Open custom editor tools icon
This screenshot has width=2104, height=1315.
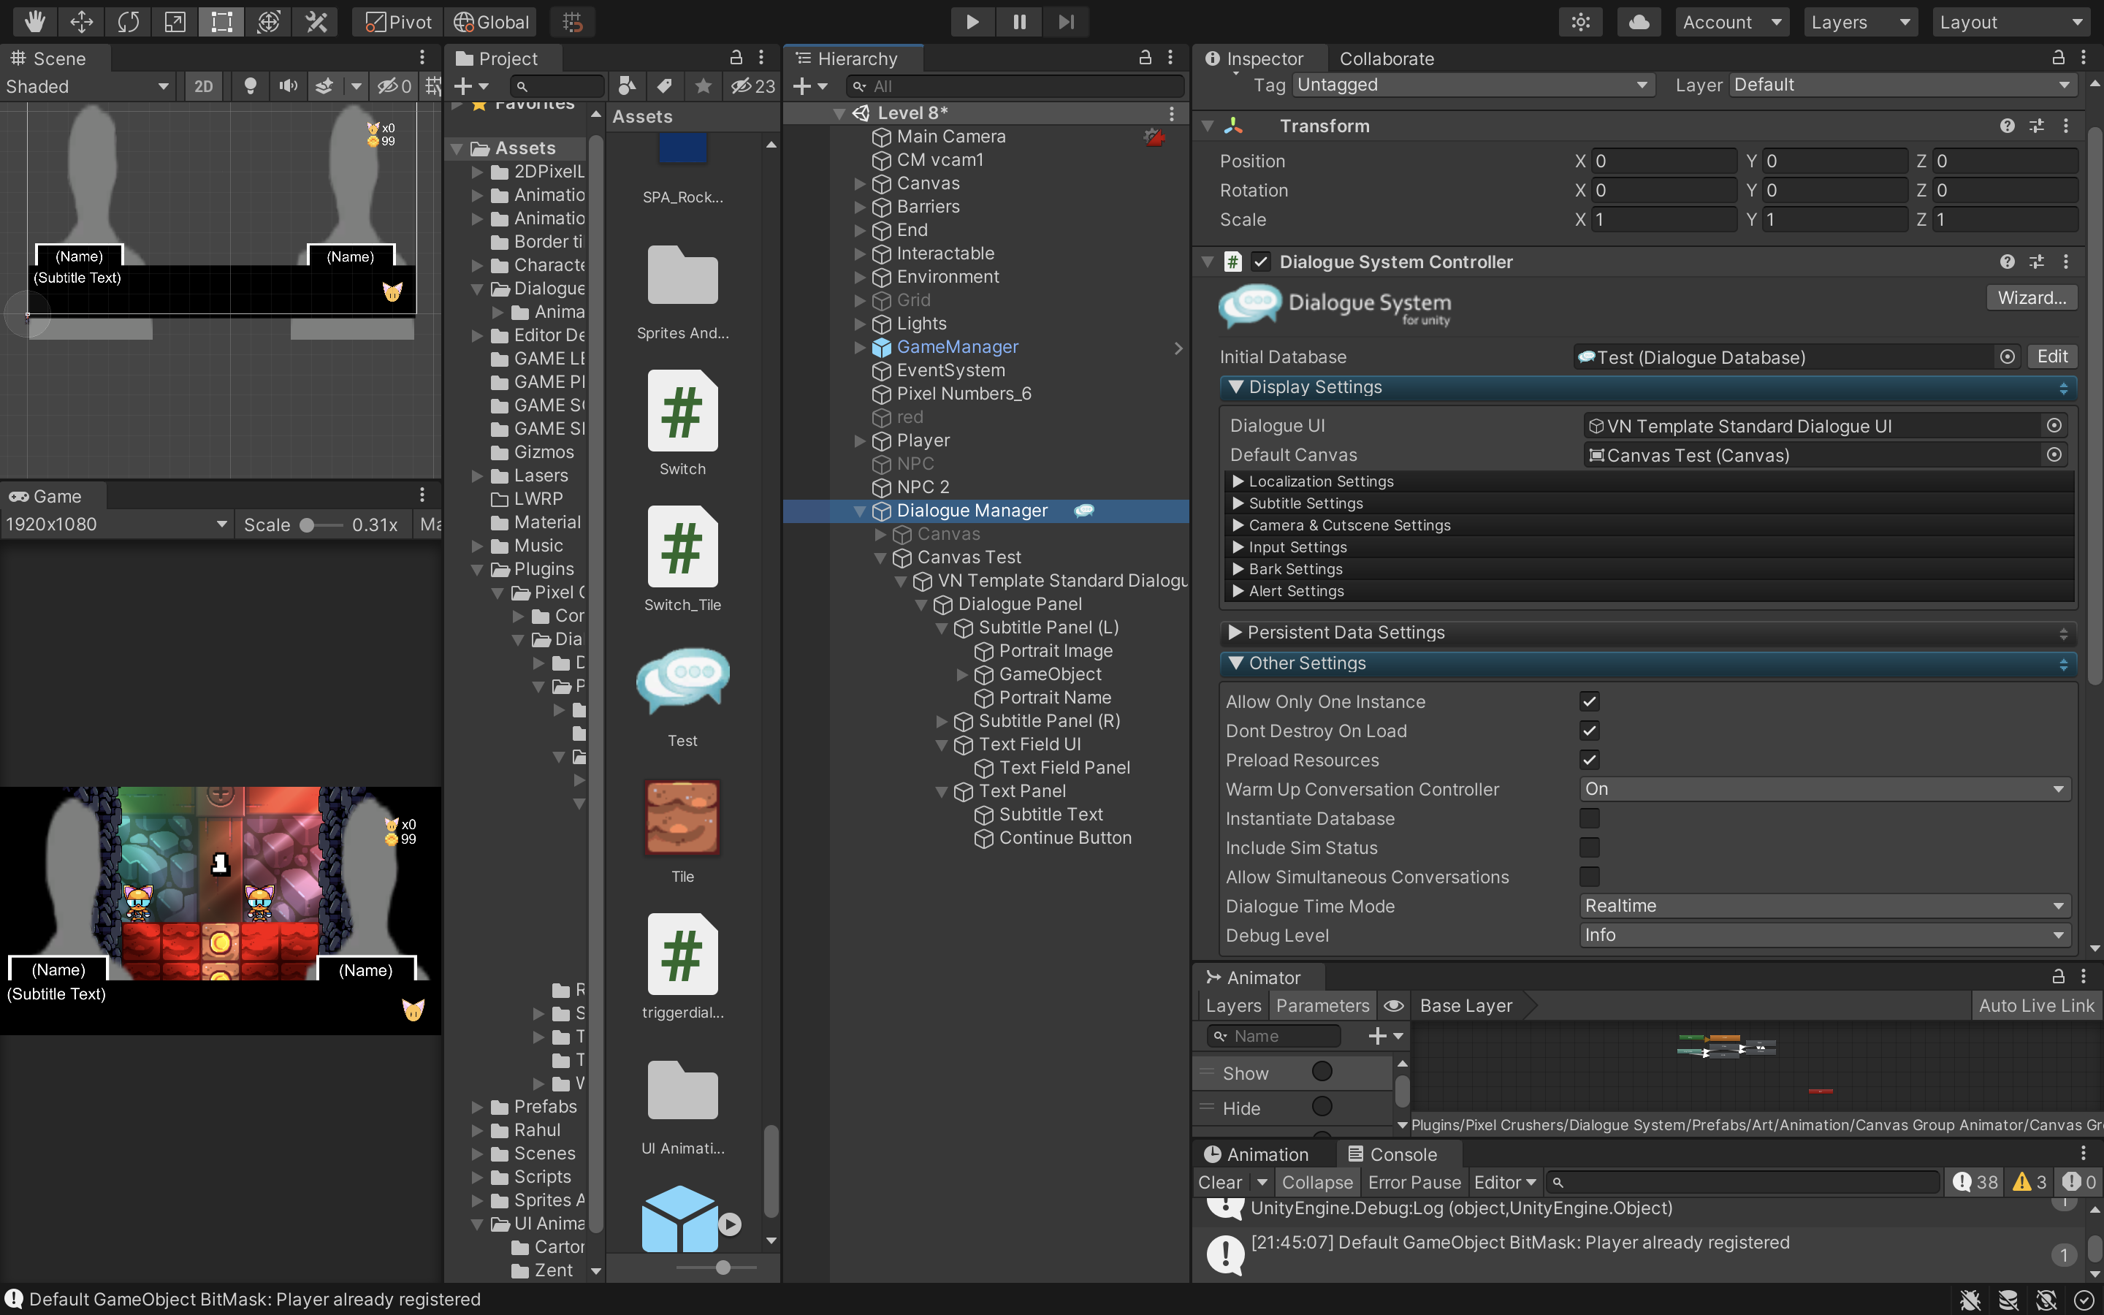pos(316,22)
